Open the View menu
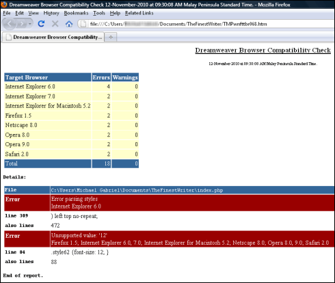Image resolution: width=335 pixels, height=283 pixels. click(33, 13)
